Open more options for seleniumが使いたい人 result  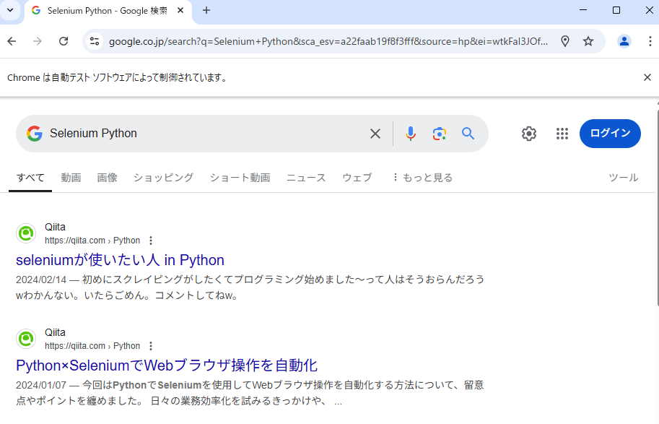pyautogui.click(x=151, y=241)
